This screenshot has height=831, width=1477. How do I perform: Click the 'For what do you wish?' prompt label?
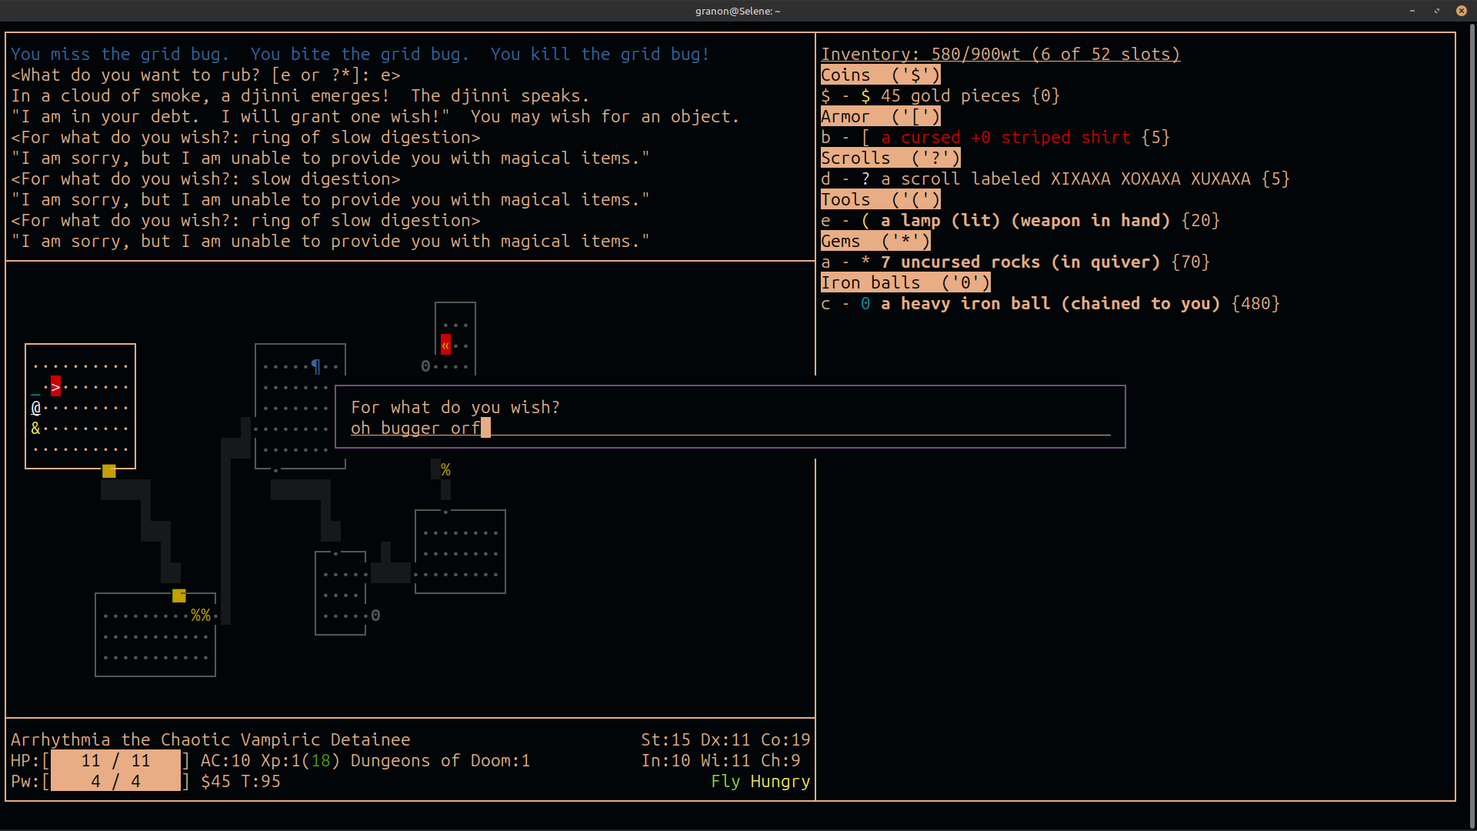click(455, 407)
